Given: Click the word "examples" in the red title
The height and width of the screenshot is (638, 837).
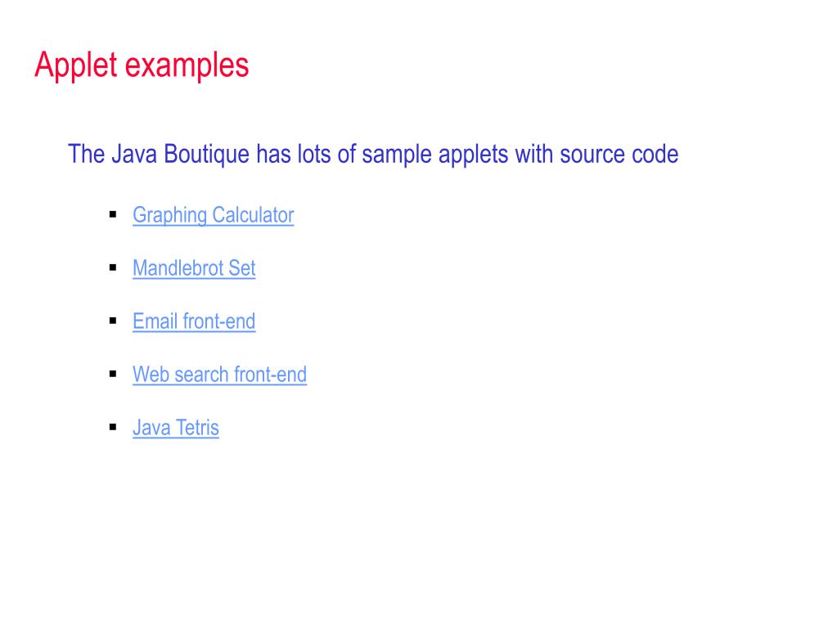Looking at the screenshot, I should tap(187, 66).
